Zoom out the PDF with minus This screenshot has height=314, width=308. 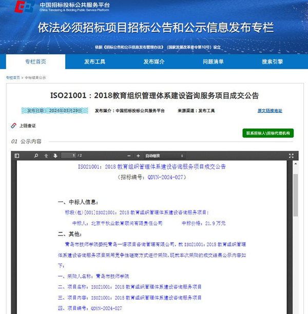click(129, 156)
